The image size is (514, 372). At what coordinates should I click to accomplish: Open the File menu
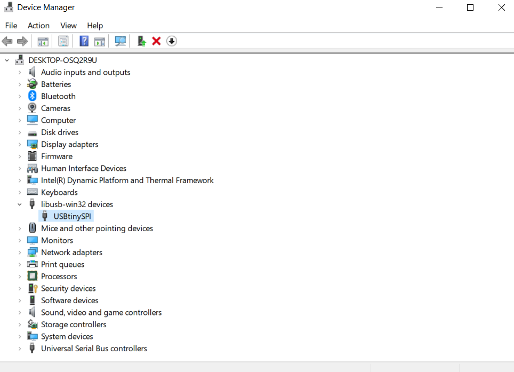(11, 26)
